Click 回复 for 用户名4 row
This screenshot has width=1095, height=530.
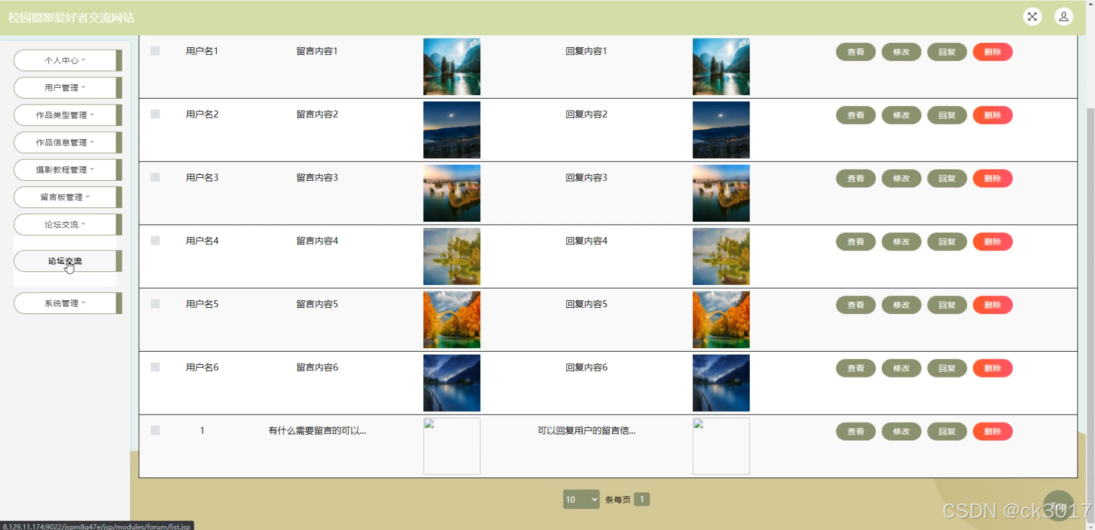coord(947,241)
